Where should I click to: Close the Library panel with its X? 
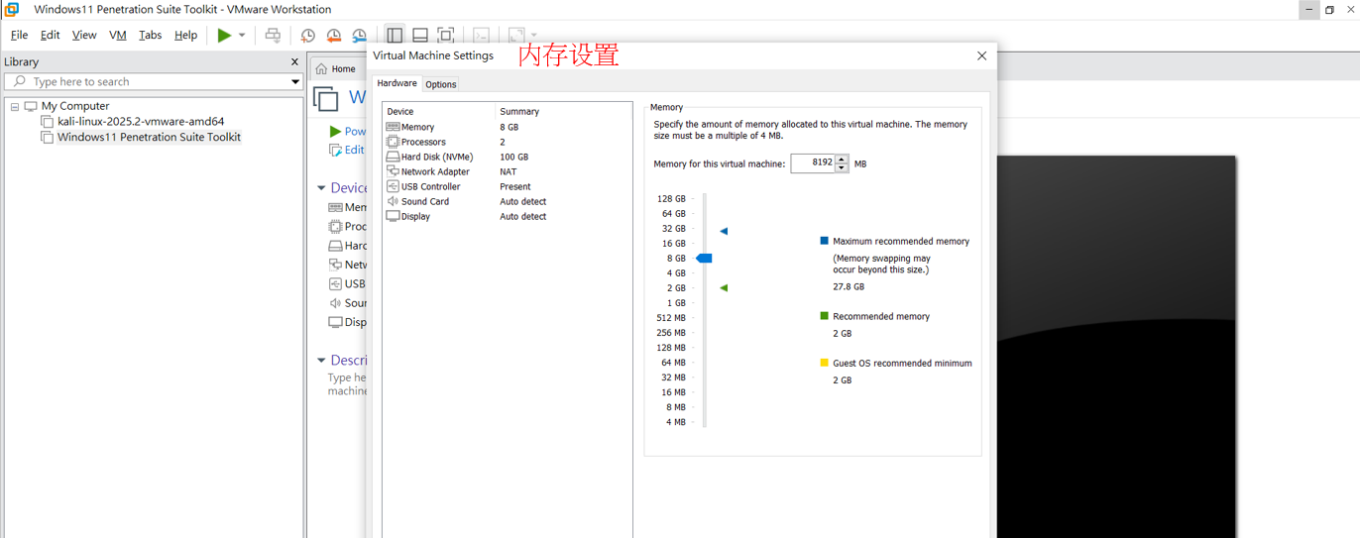click(x=294, y=61)
